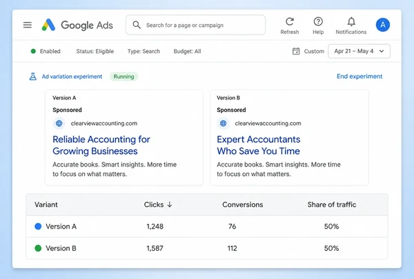The image size is (414, 279).
Task: Click the blue Version A color dot
Action: click(x=38, y=227)
